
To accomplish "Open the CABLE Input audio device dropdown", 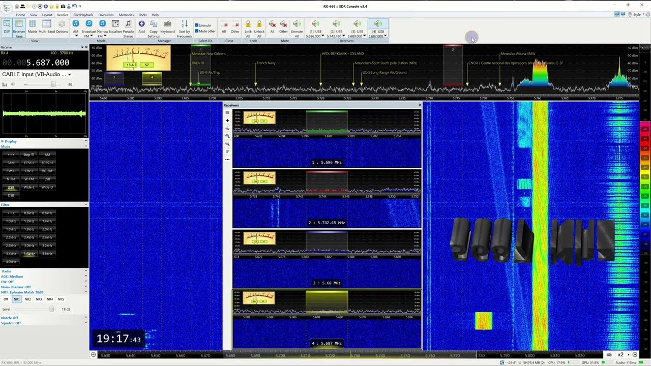I will 69,75.
